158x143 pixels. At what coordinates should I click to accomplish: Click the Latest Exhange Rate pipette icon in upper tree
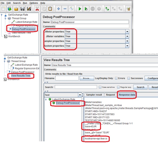[13, 22]
